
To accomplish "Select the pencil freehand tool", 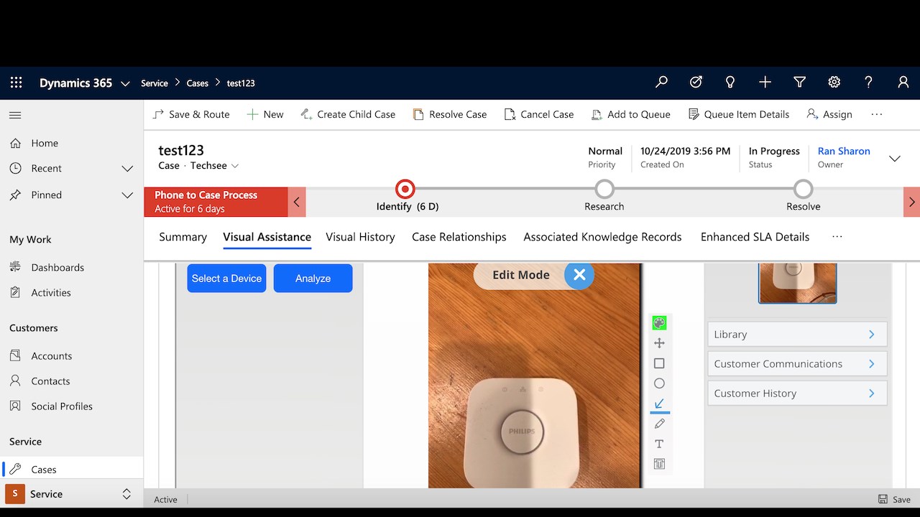I will pyautogui.click(x=659, y=424).
